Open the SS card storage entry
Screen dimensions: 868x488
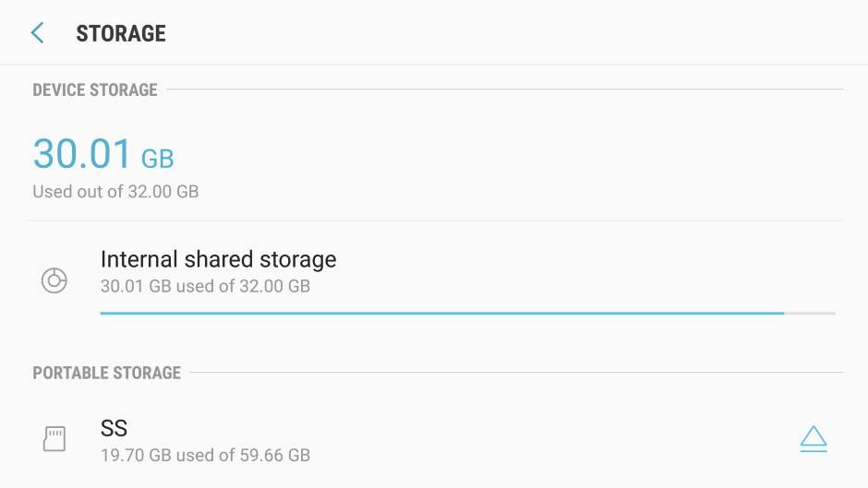(114, 429)
